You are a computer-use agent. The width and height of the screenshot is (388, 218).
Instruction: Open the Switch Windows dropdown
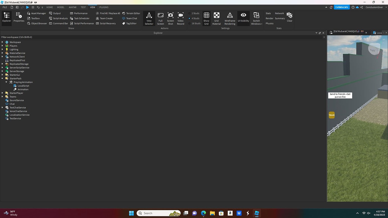(x=256, y=18)
